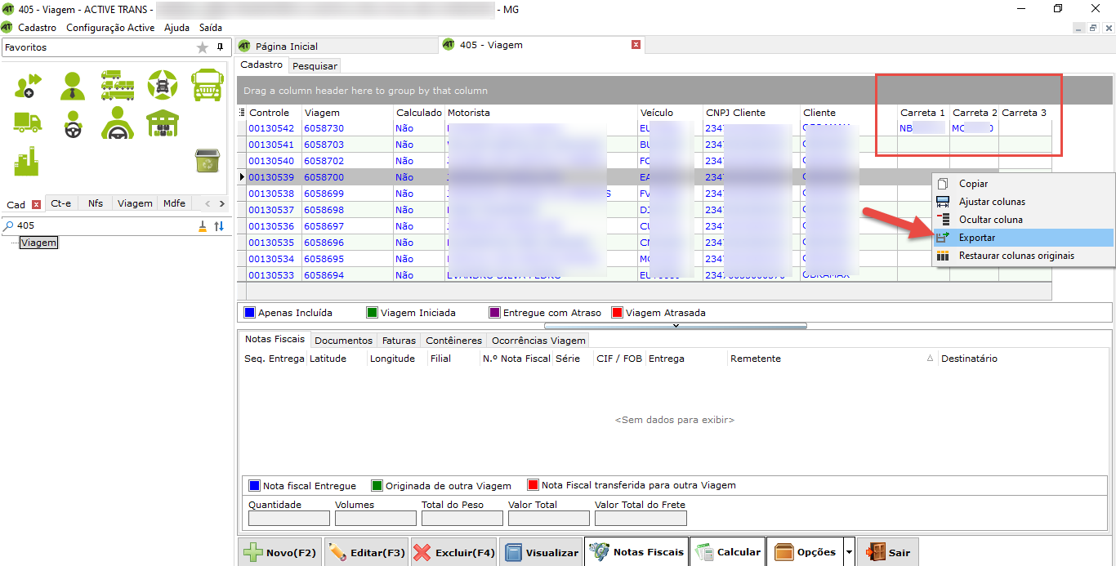Open the Ocorrências Viagem tab

click(538, 341)
